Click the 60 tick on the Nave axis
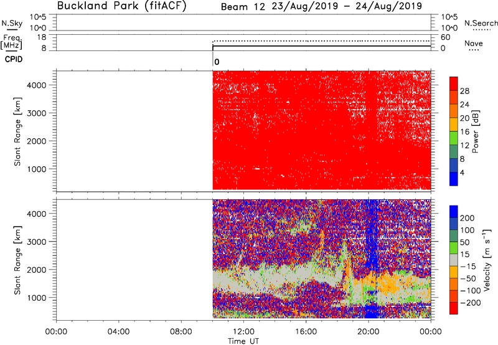 pos(445,37)
